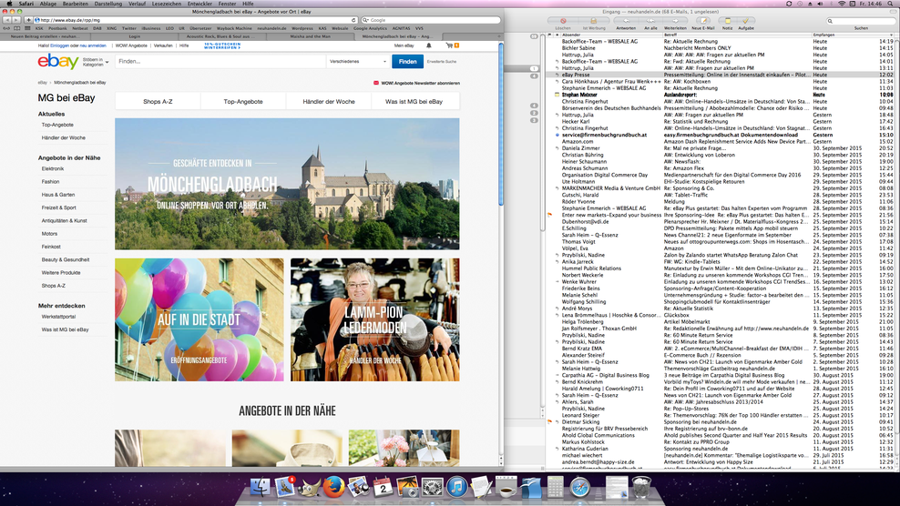Click the Erweiterte Suche link

(x=442, y=61)
